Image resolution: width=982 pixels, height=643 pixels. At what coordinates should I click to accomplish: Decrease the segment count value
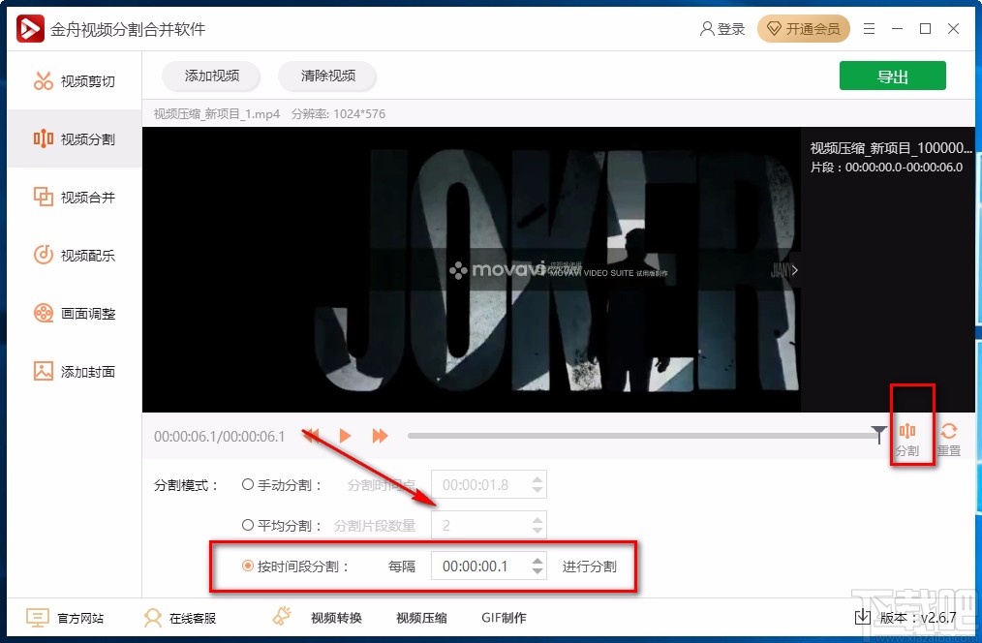click(537, 531)
